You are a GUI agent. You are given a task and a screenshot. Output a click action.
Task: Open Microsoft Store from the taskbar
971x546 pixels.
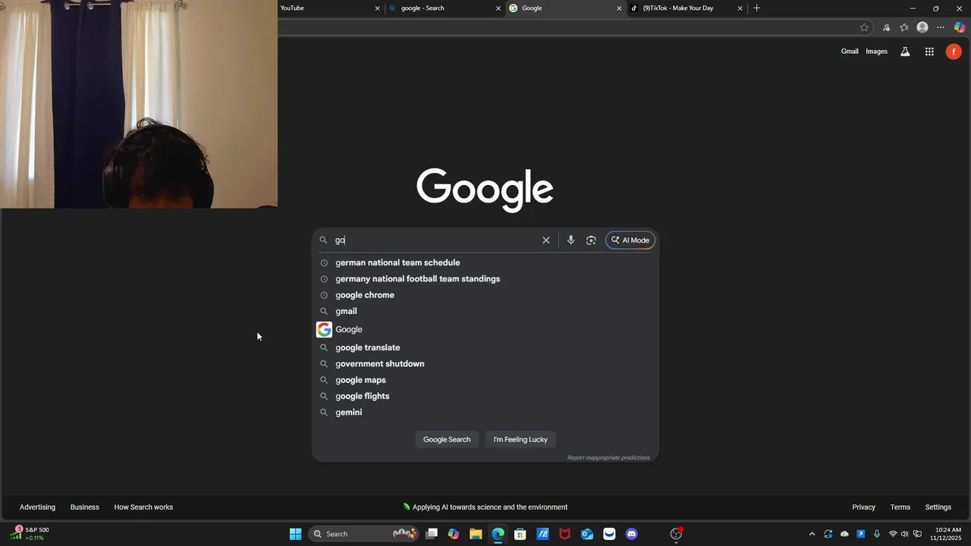tap(520, 534)
